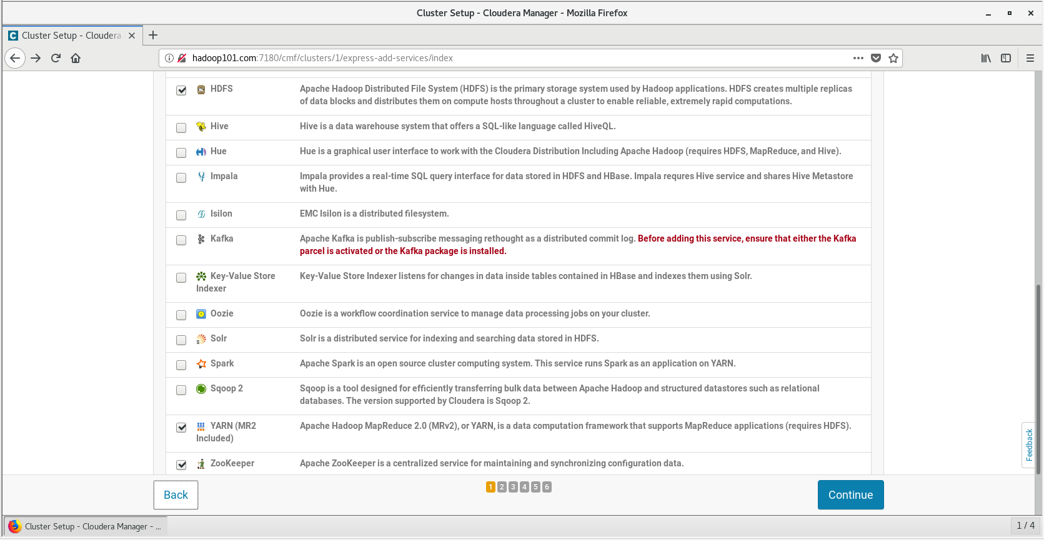Open the Firefox hamburger menu
This screenshot has height=540, width=1044.
coord(1030,58)
